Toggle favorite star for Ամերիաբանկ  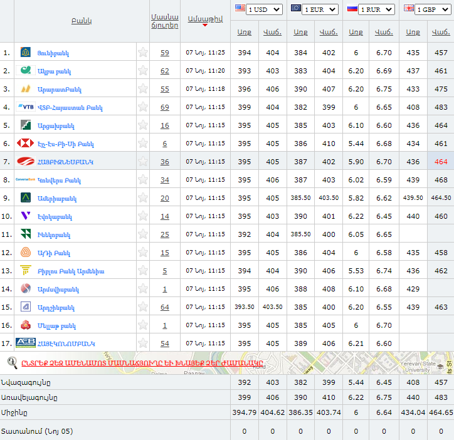(143, 197)
